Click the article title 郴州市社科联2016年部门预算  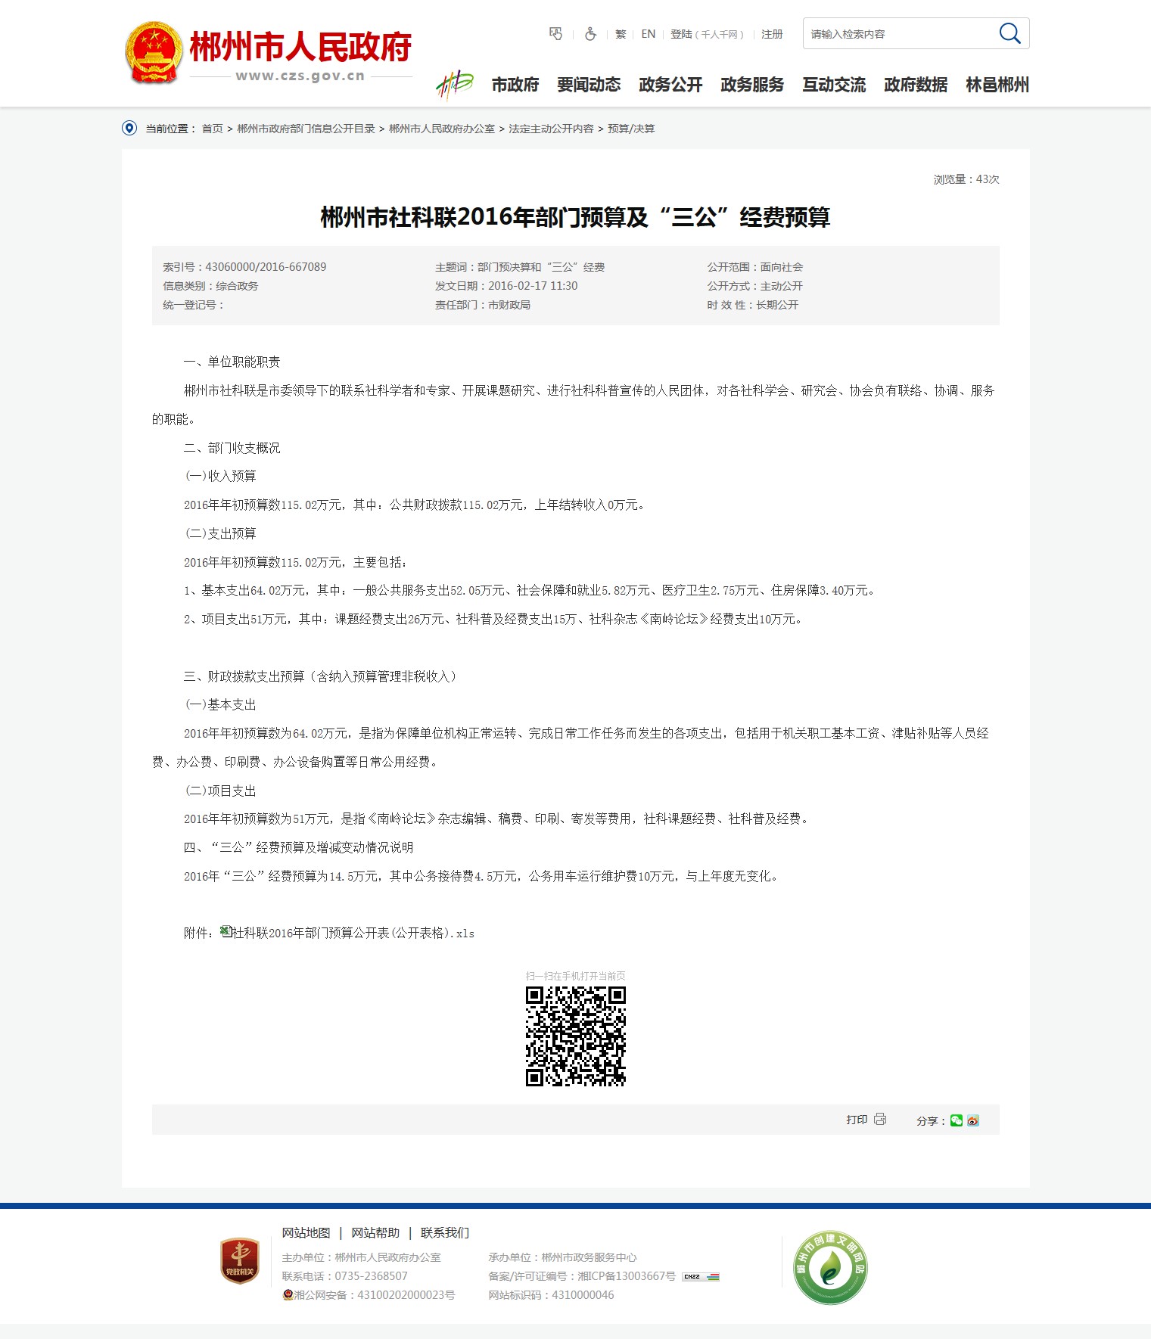575,218
